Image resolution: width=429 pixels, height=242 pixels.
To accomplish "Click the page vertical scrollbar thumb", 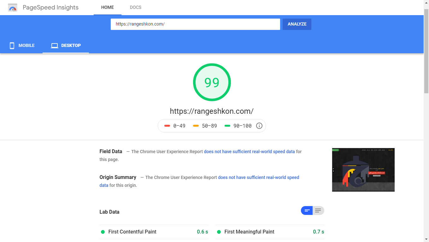I will pyautogui.click(x=426, y=51).
